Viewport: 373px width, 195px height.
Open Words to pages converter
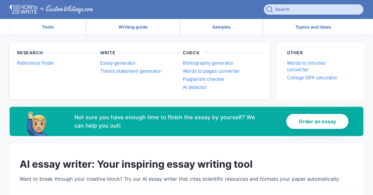tap(211, 71)
